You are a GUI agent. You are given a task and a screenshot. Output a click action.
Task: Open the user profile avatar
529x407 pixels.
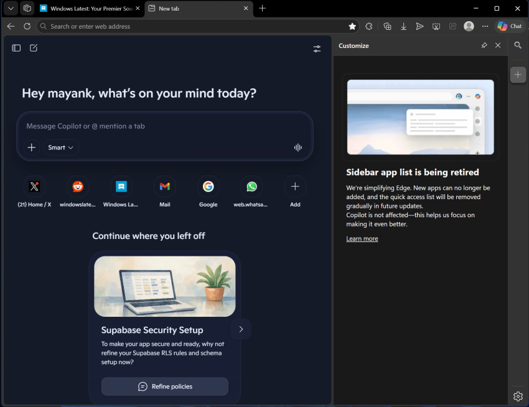[469, 26]
